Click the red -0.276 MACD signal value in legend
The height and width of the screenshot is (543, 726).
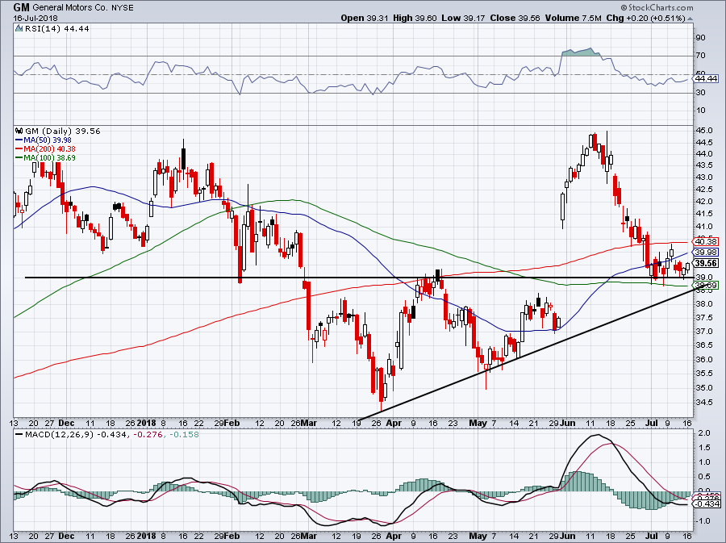pos(148,435)
